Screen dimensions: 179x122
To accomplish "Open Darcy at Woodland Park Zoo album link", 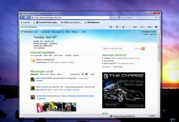I will 78,96.
